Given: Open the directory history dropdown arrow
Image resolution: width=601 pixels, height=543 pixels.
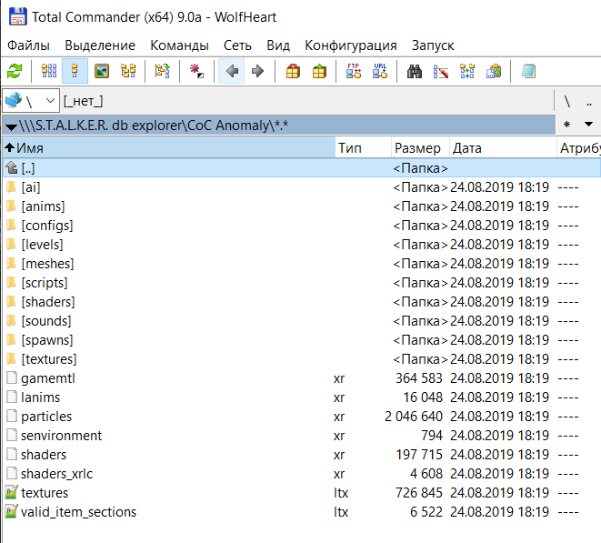Looking at the screenshot, I should point(589,125).
